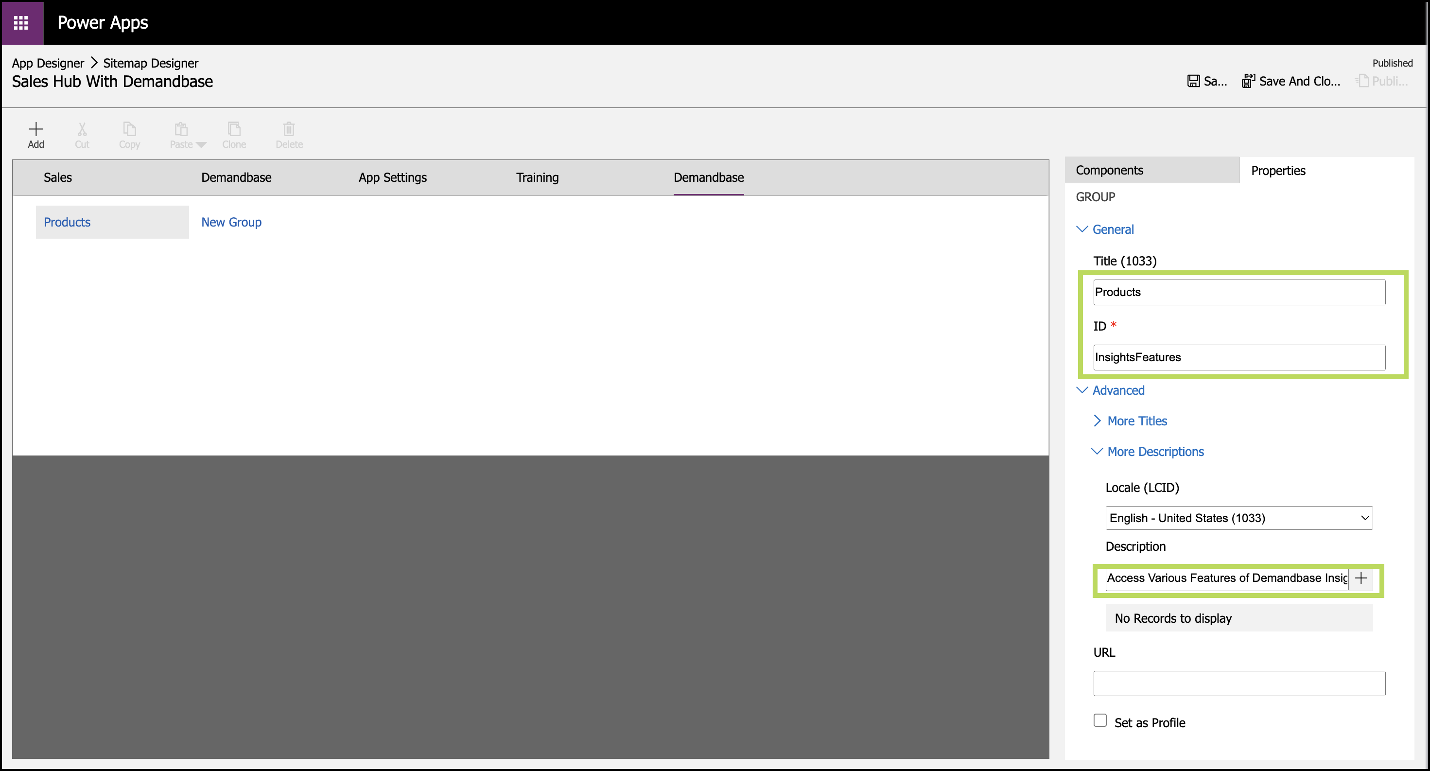
Task: Open the Locale (LCID) dropdown
Action: pos(1238,518)
